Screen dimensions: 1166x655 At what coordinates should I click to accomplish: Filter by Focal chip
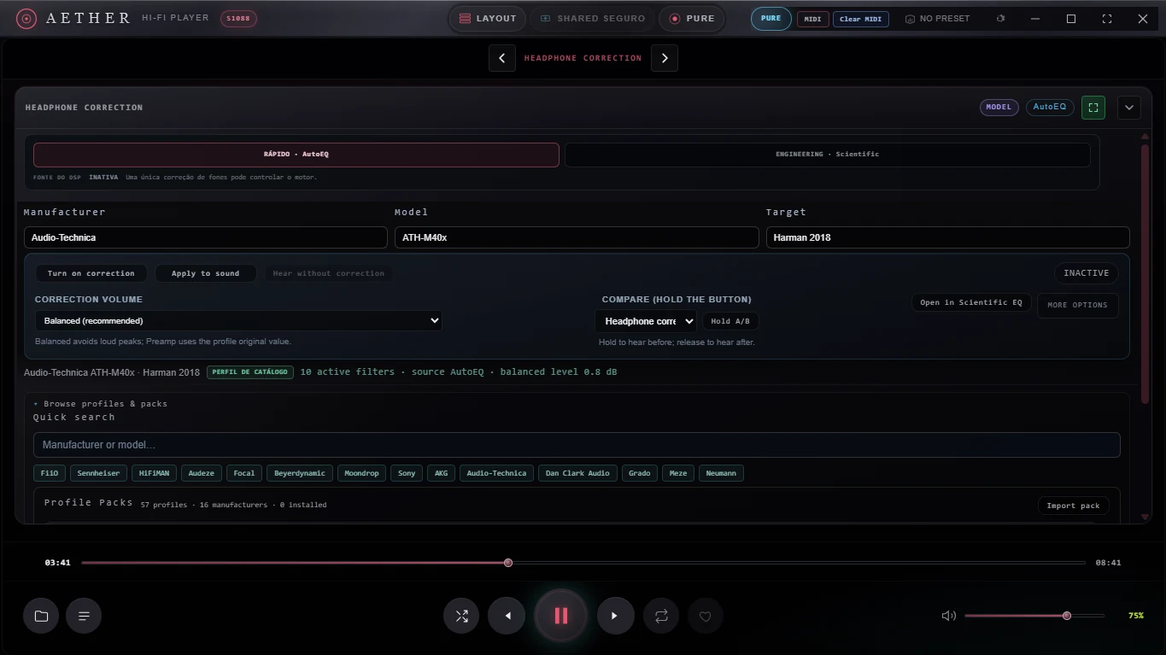244,473
